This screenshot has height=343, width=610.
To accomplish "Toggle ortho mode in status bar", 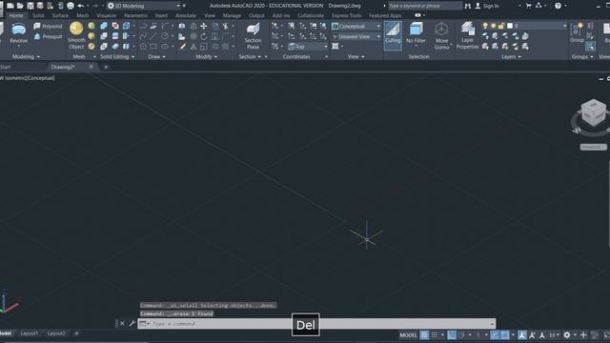I will (451, 334).
